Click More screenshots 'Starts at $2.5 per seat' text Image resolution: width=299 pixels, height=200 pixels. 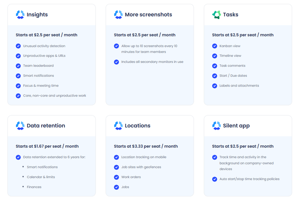tap(144, 35)
